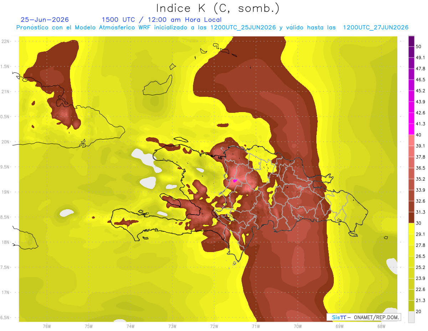
Task: Click the legend value '39.1'
Action: 420,146
